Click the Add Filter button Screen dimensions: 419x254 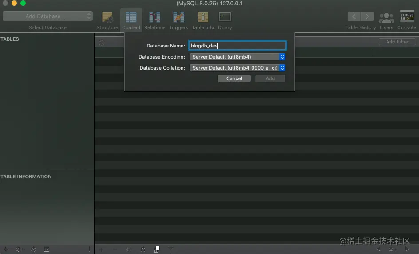coord(397,42)
